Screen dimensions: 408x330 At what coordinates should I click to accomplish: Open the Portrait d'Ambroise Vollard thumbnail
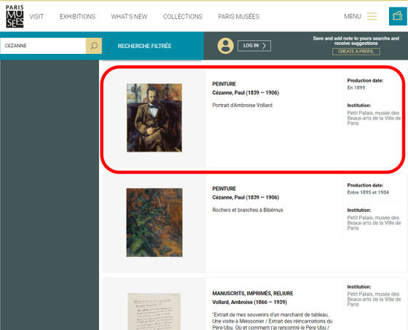point(154,117)
